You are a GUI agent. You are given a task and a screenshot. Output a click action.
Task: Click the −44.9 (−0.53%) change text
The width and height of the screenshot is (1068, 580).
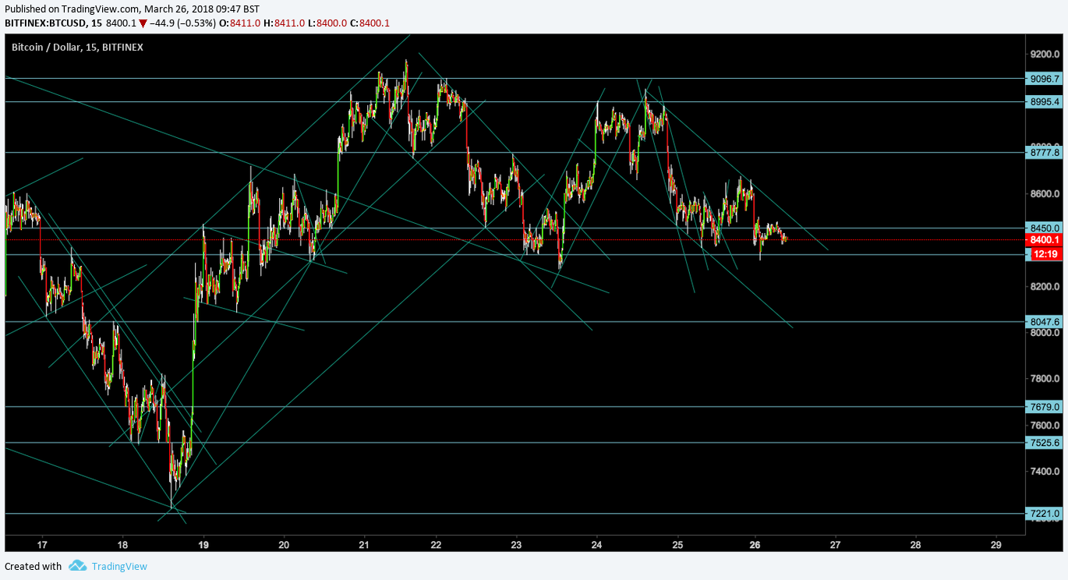coord(181,23)
